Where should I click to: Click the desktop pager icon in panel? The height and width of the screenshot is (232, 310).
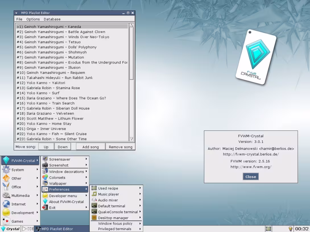268,229
